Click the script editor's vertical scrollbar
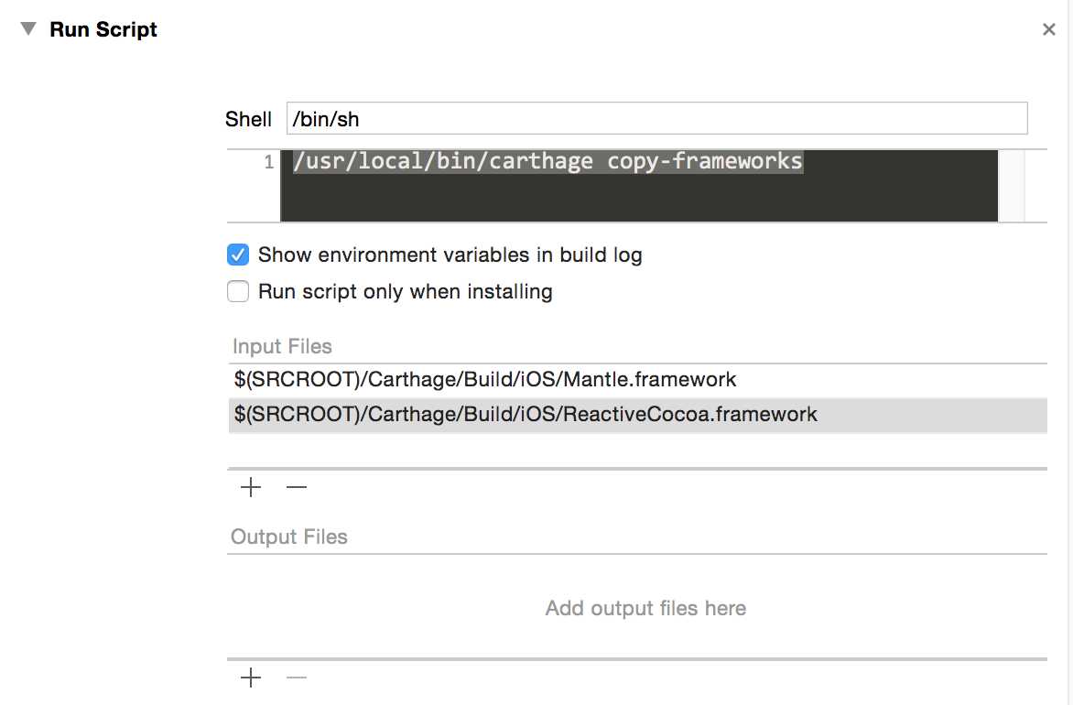Viewport: 1073px width, 705px height. (1011, 186)
